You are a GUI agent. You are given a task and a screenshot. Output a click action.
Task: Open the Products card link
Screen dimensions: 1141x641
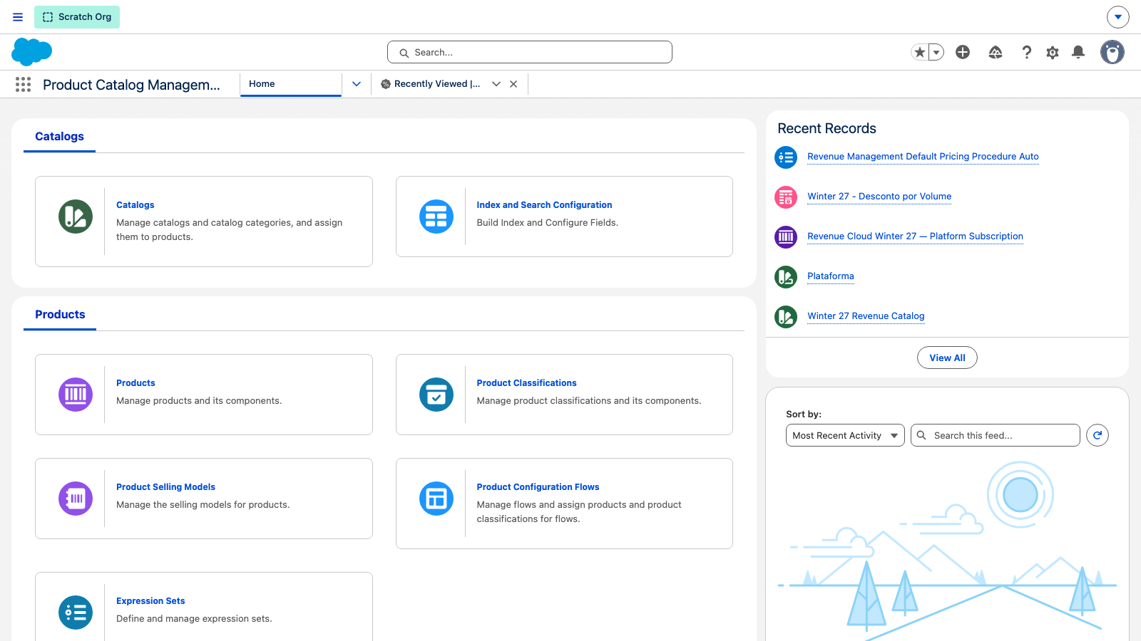click(x=135, y=383)
